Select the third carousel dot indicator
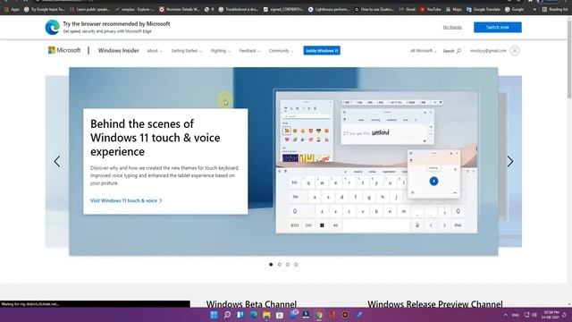 coord(288,265)
